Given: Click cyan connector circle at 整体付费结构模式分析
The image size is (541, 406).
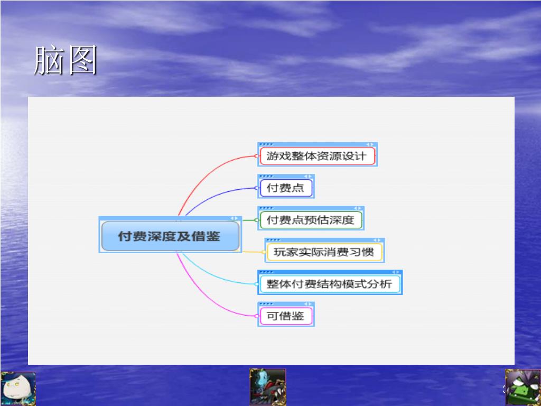Looking at the screenshot, I should (256, 284).
